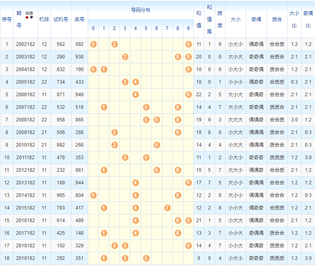The width and height of the screenshot is (315, 266).
Task: Select orange 9 ball in row 2002182
Action: [188, 44]
